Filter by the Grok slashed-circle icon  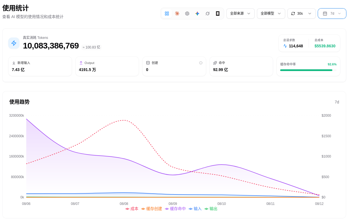[x=208, y=14]
